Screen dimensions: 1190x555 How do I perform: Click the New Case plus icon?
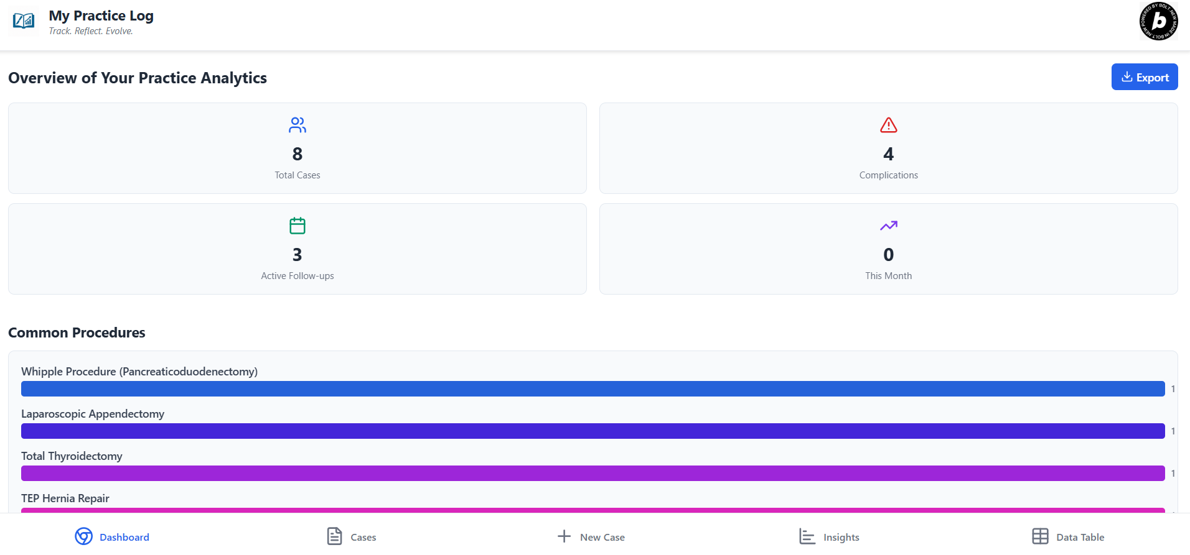(x=564, y=536)
